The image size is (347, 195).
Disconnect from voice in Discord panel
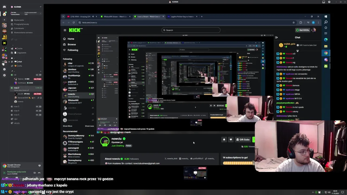pos(39,173)
